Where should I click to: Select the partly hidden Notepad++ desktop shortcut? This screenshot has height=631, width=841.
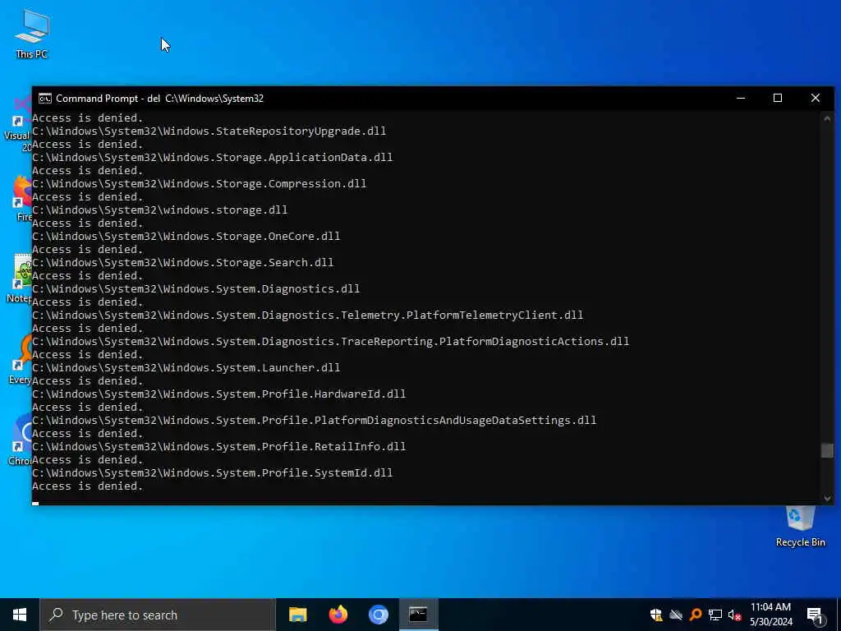[20, 279]
